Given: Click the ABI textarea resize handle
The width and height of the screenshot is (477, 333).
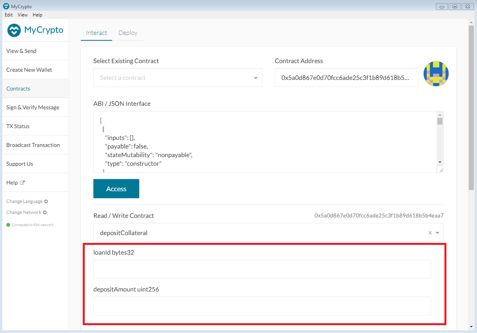Looking at the screenshot, I should click(x=440, y=170).
